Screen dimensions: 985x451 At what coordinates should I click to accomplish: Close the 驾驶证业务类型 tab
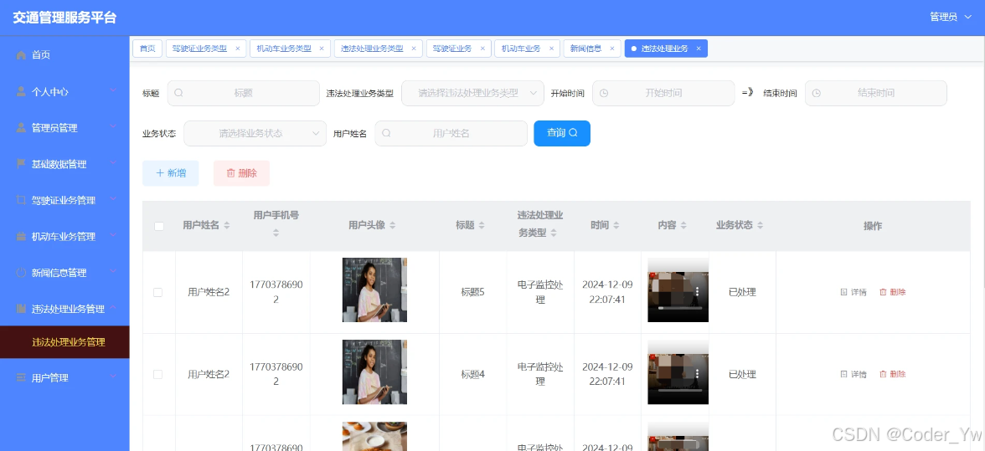point(238,49)
